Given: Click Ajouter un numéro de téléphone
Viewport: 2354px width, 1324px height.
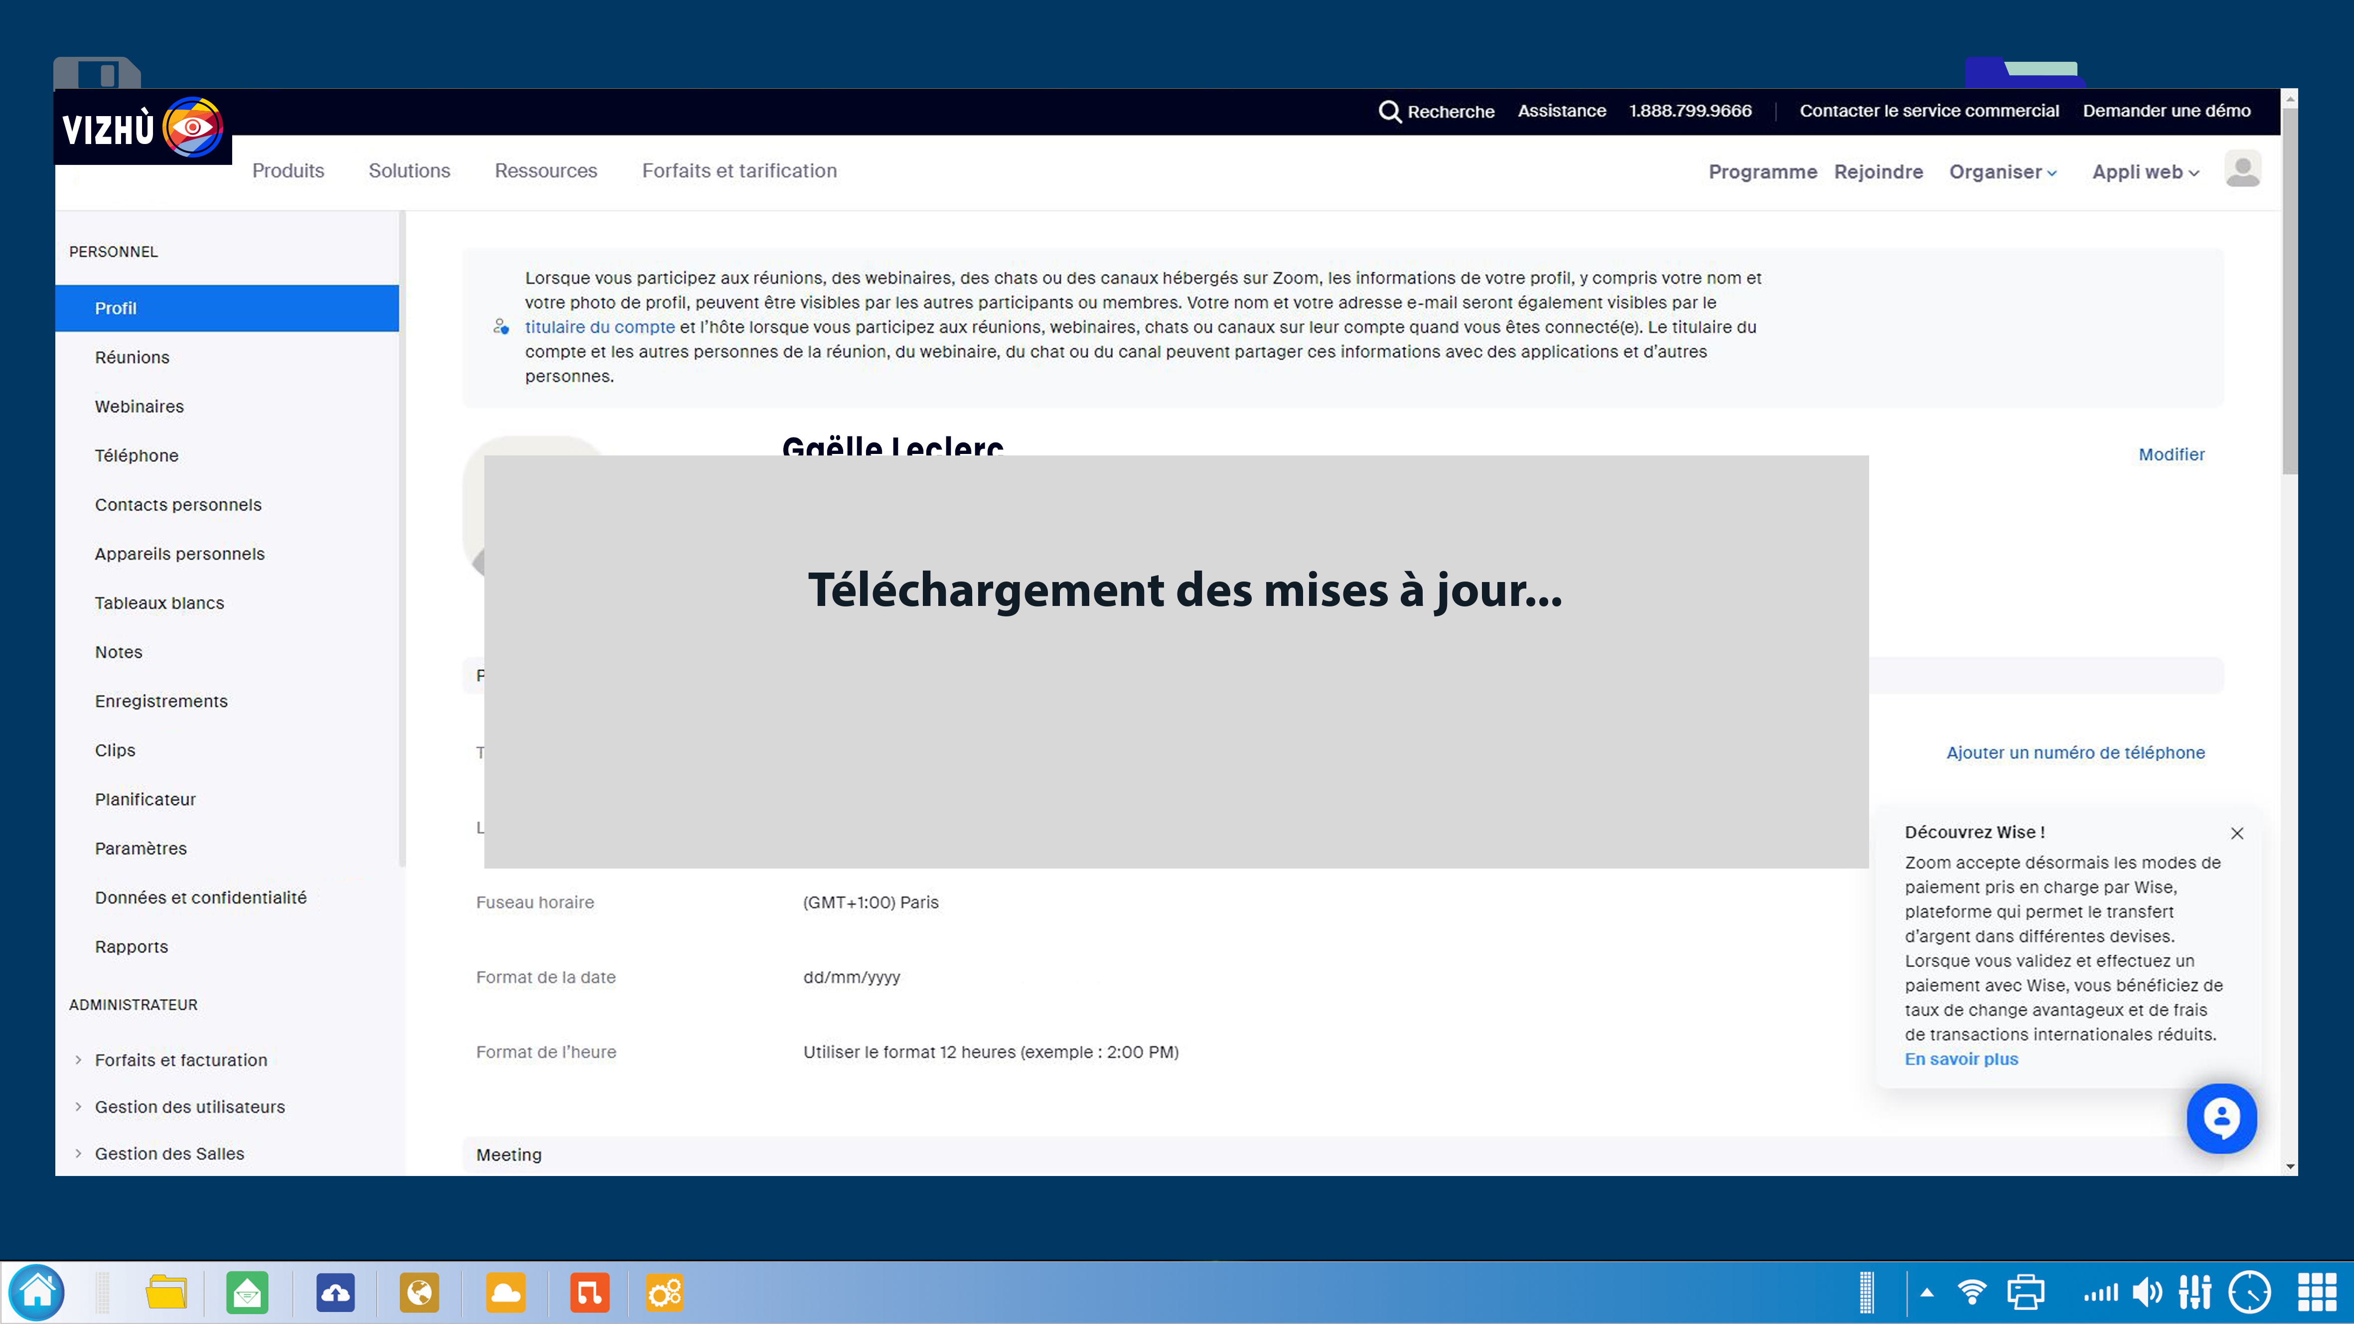Looking at the screenshot, I should (x=2074, y=752).
